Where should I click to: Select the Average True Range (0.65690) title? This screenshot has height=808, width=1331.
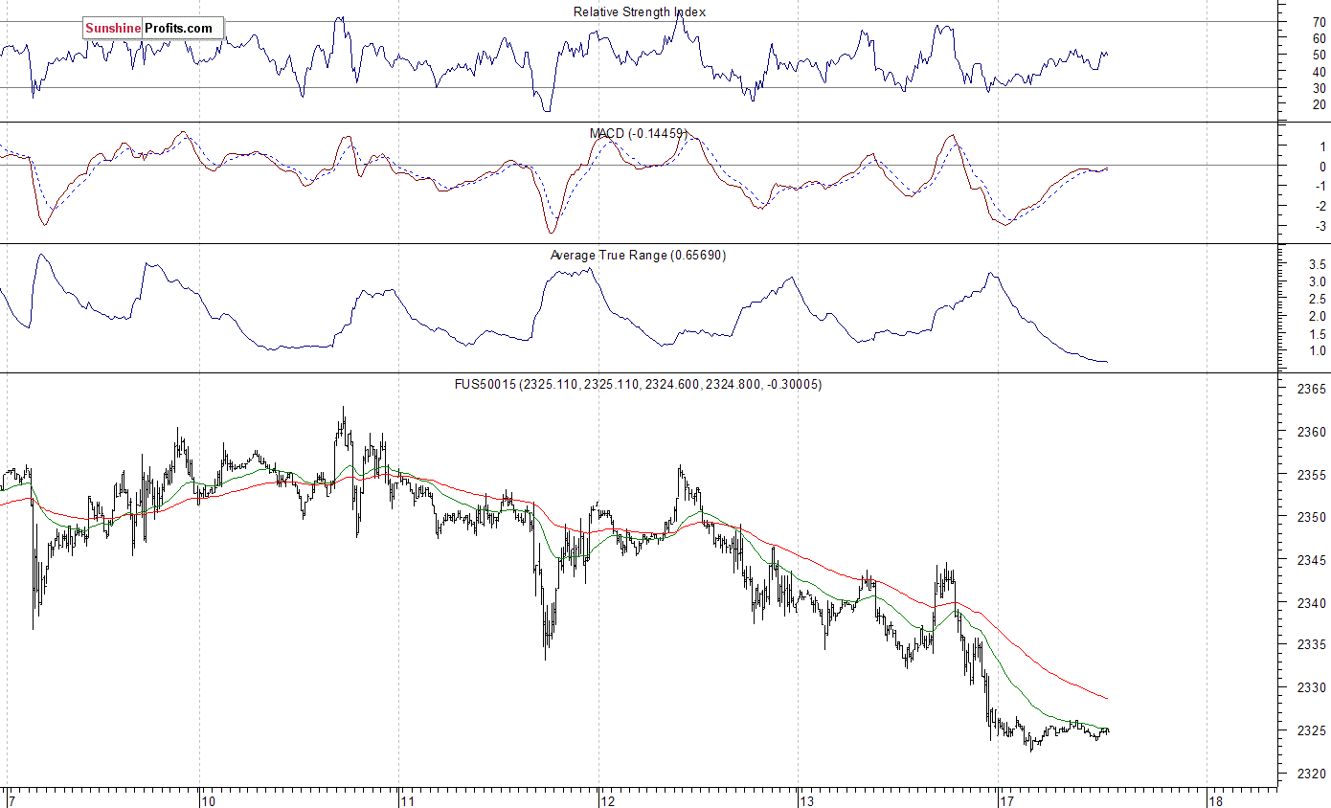pos(638,255)
